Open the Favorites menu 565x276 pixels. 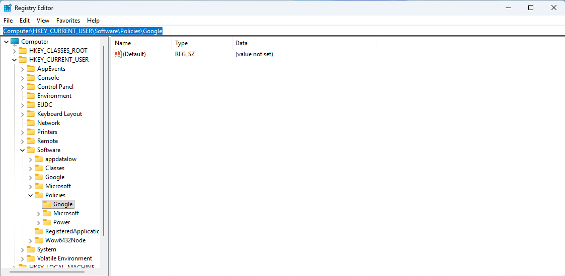68,21
